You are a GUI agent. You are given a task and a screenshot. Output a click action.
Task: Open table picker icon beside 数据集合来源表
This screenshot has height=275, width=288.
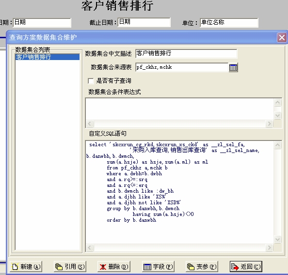[x=233, y=67]
